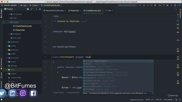The height and width of the screenshot is (102, 182).
Task: Click the red phone debug-listener icon
Action: coord(151,5)
